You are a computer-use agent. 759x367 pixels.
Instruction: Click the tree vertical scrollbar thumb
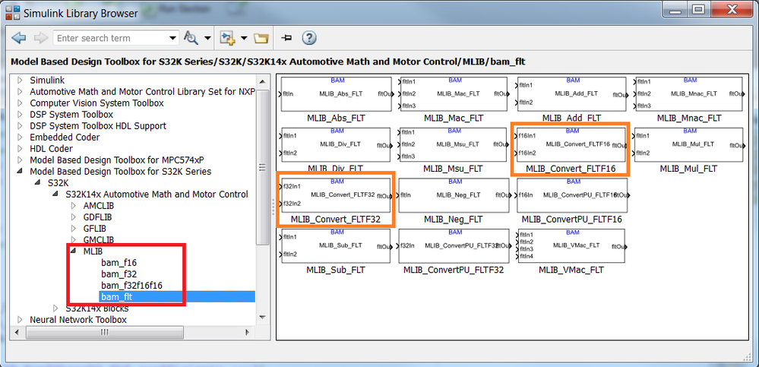(x=262, y=167)
